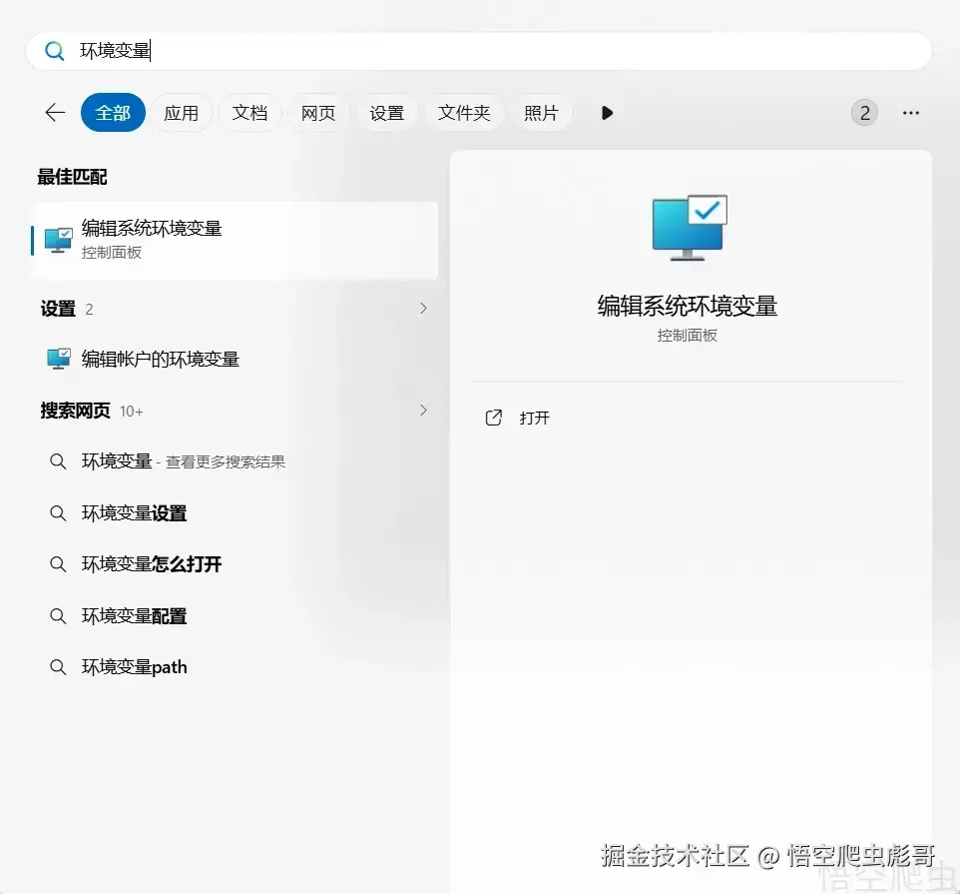The image size is (960, 894).
Task: Open the three-dot more options menu
Action: tap(911, 113)
